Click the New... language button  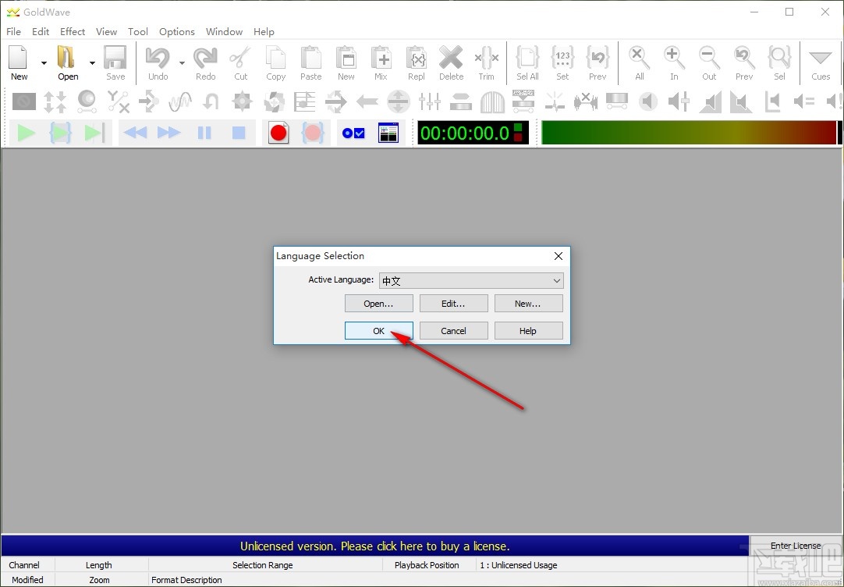528,303
